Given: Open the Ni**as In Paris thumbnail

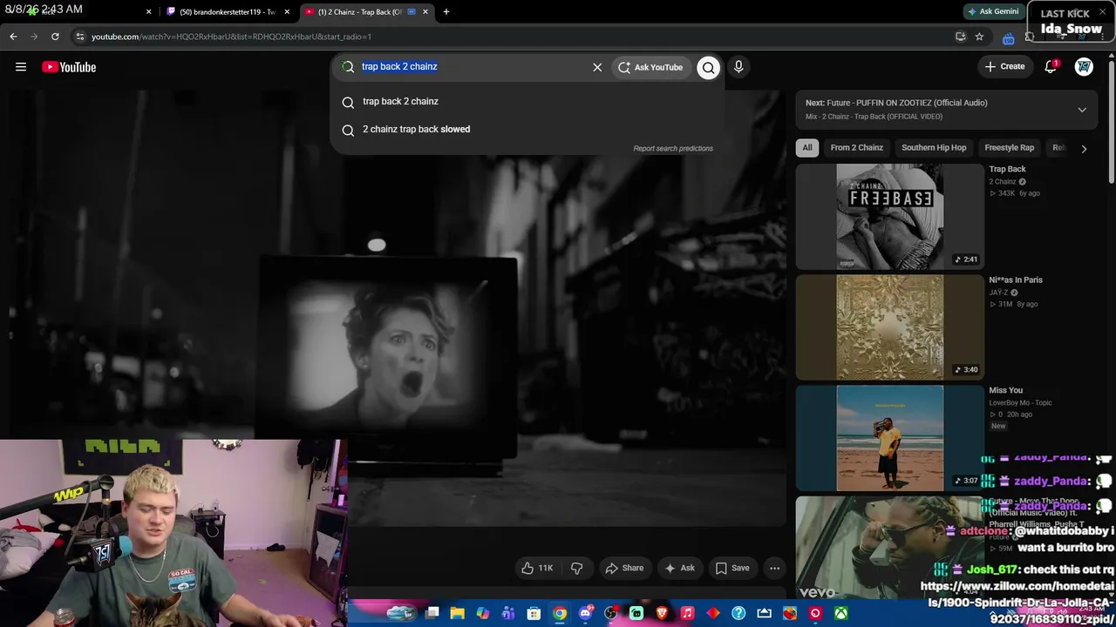Looking at the screenshot, I should [x=889, y=327].
